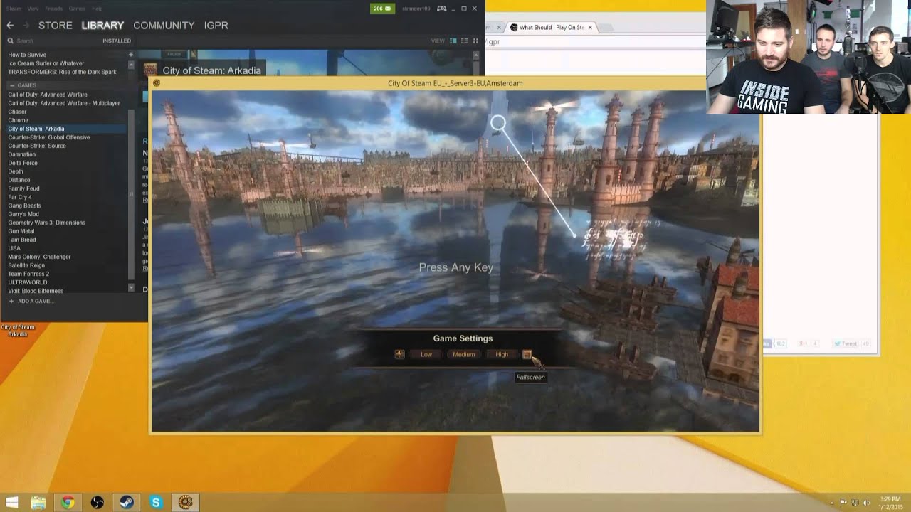
Task: Open the Steam LIBRARY tab
Action: coord(102,25)
